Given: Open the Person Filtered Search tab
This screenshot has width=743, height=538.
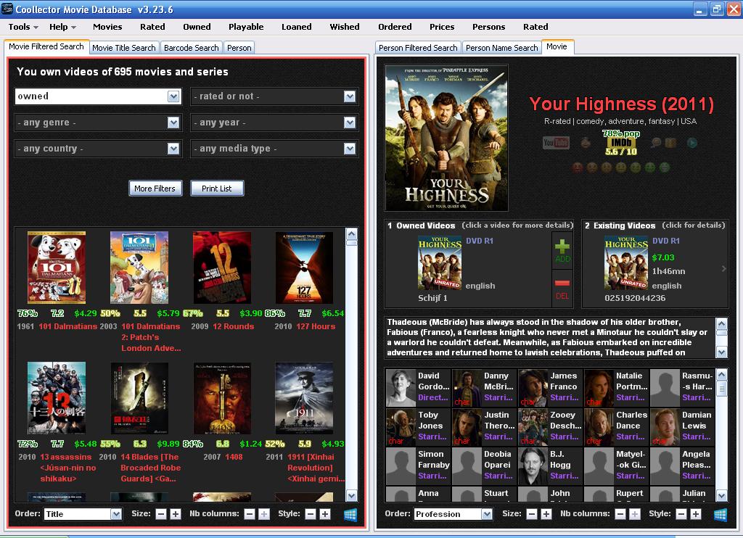Looking at the screenshot, I should [418, 47].
